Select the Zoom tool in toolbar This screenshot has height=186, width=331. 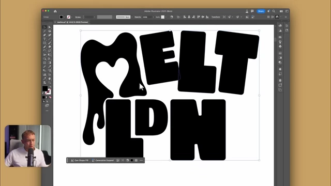[x=50, y=83]
